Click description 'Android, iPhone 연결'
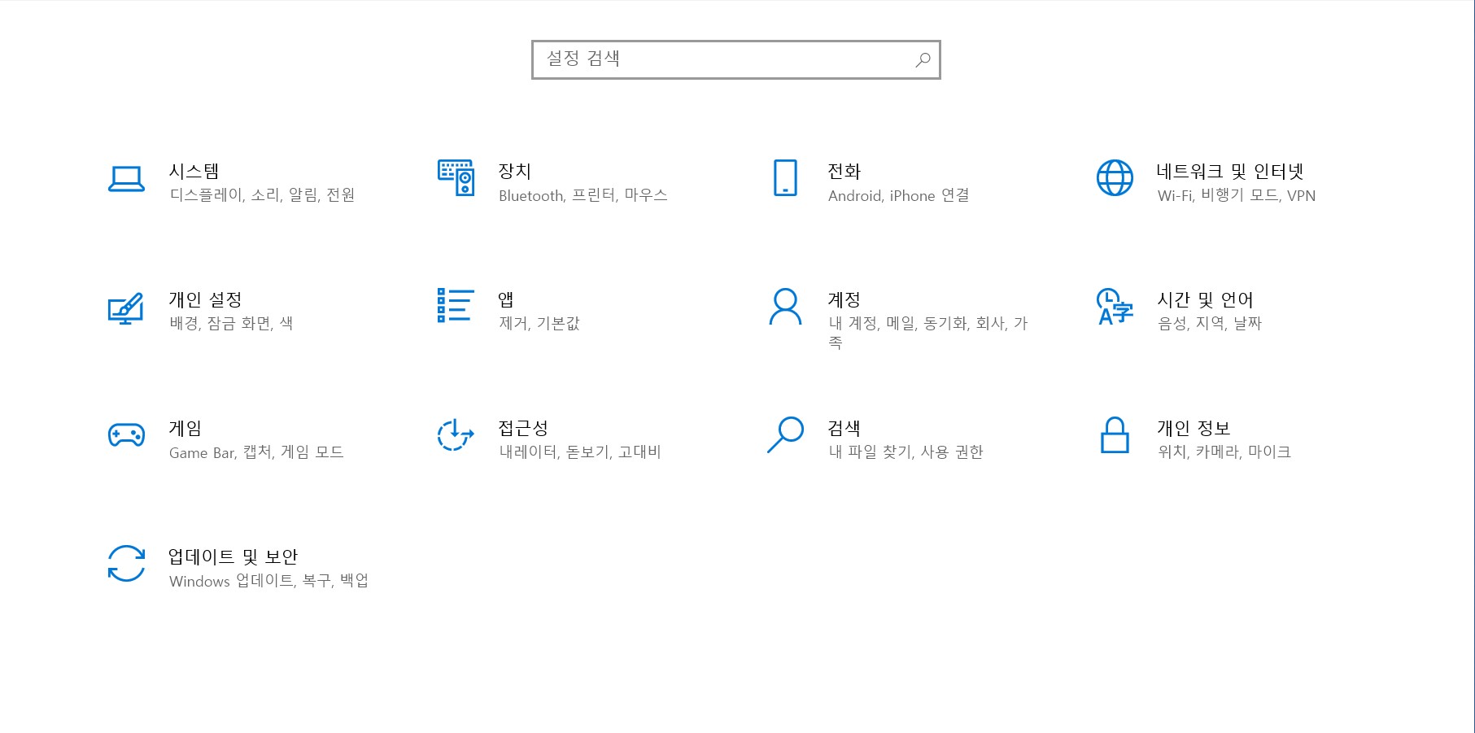Viewport: 1475px width, 733px height. point(898,195)
